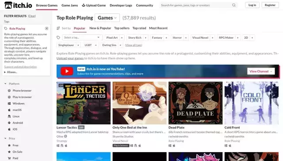Viewport: 283px width, 161px height.
Task: Clear all filter results
Action: 32,16
